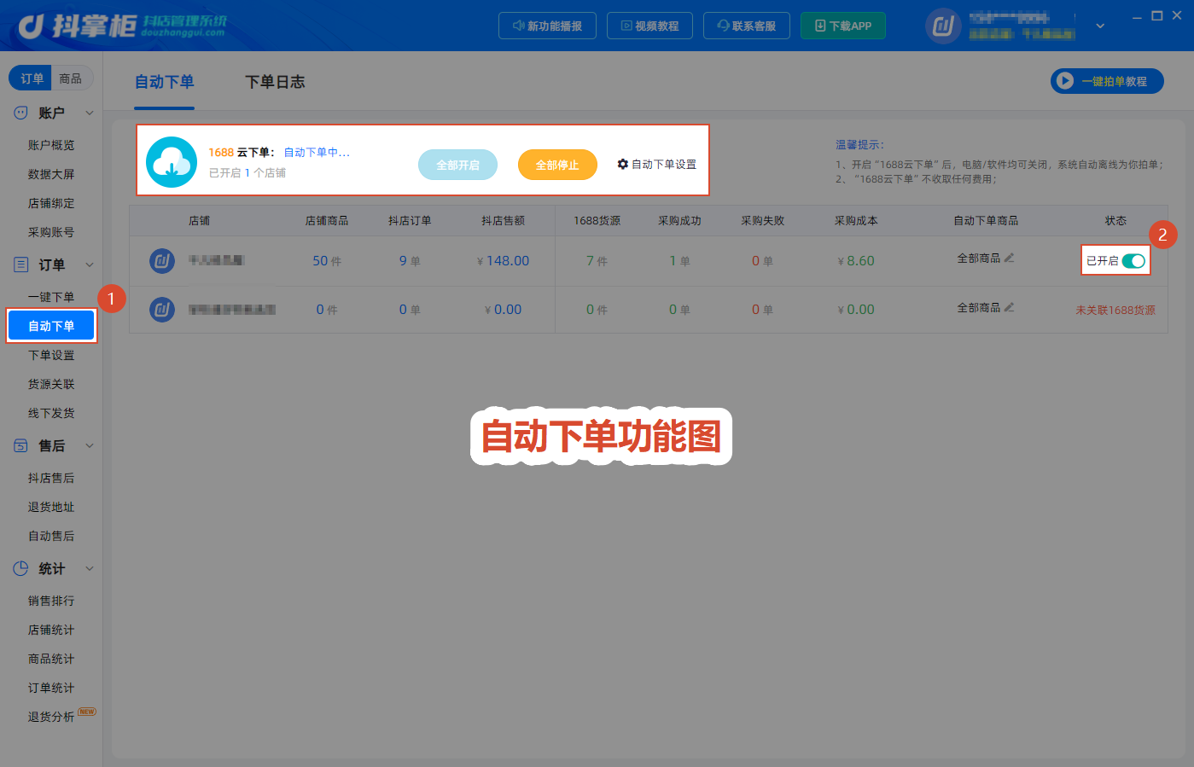
Task: Select 货源关联 in the sidebar
Action: click(x=51, y=384)
